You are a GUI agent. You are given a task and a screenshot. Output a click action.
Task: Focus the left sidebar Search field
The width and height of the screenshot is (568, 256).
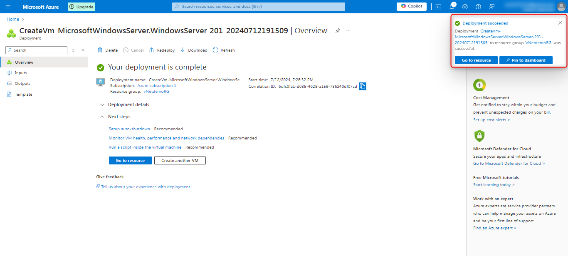[36, 50]
